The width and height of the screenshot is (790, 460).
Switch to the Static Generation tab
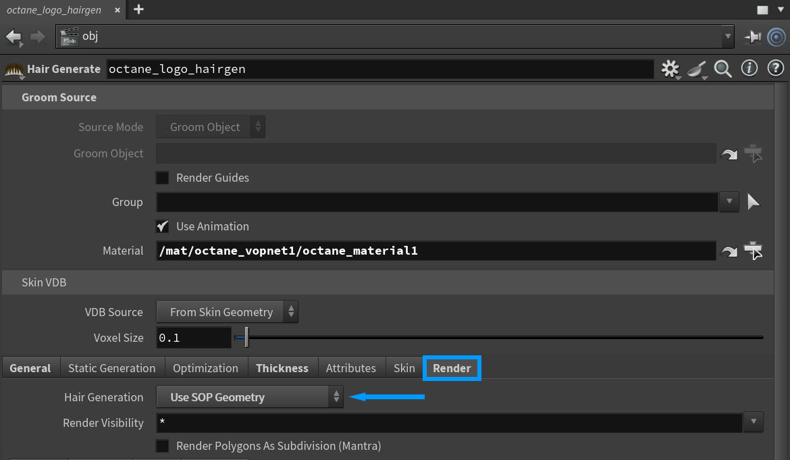tap(111, 368)
